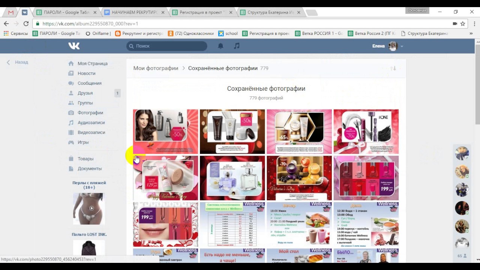Open the 129 rub soap set photo
Viewport: 480px width, 270px height.
pos(165,178)
